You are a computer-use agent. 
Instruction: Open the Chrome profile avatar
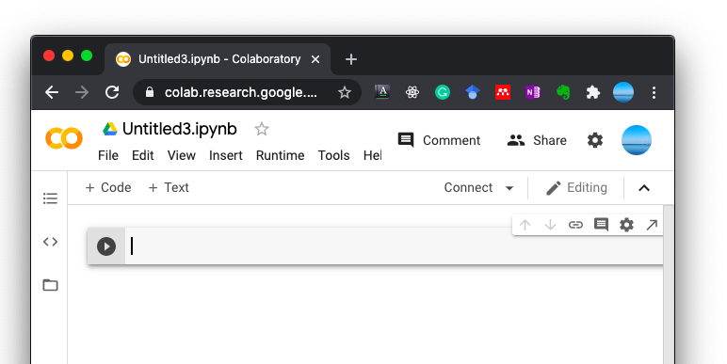click(623, 92)
